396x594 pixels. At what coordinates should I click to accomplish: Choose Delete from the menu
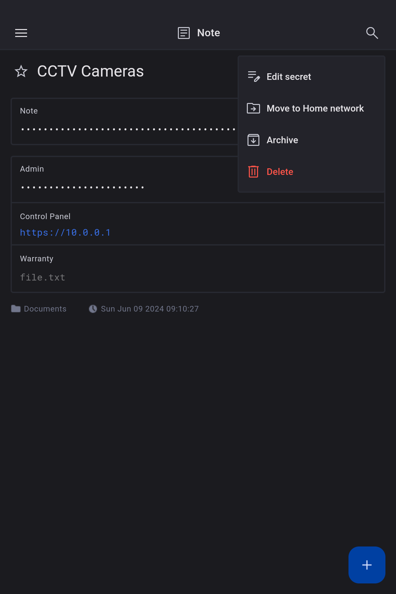point(280,172)
